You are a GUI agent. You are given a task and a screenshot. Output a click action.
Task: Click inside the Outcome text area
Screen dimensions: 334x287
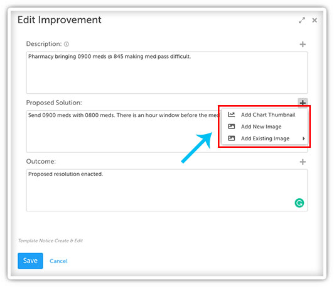pos(167,190)
